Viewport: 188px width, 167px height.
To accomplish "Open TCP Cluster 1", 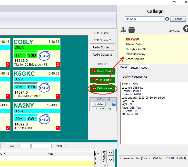I will point(102,33).
